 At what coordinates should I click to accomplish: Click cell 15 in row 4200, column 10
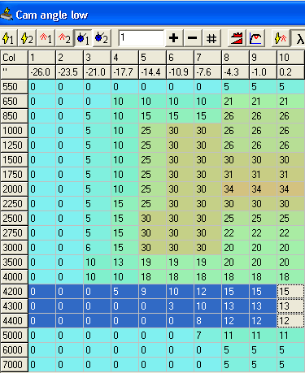pos(291,292)
